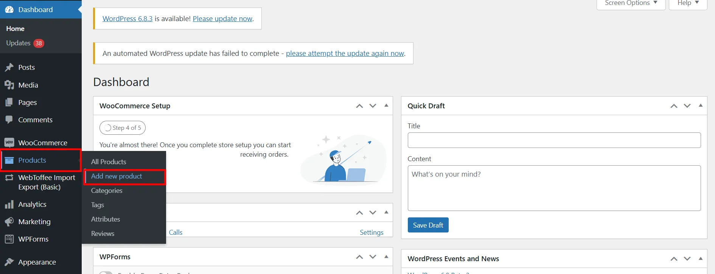Focus the Quick Draft Title field
Image resolution: width=715 pixels, height=274 pixels.
point(554,140)
